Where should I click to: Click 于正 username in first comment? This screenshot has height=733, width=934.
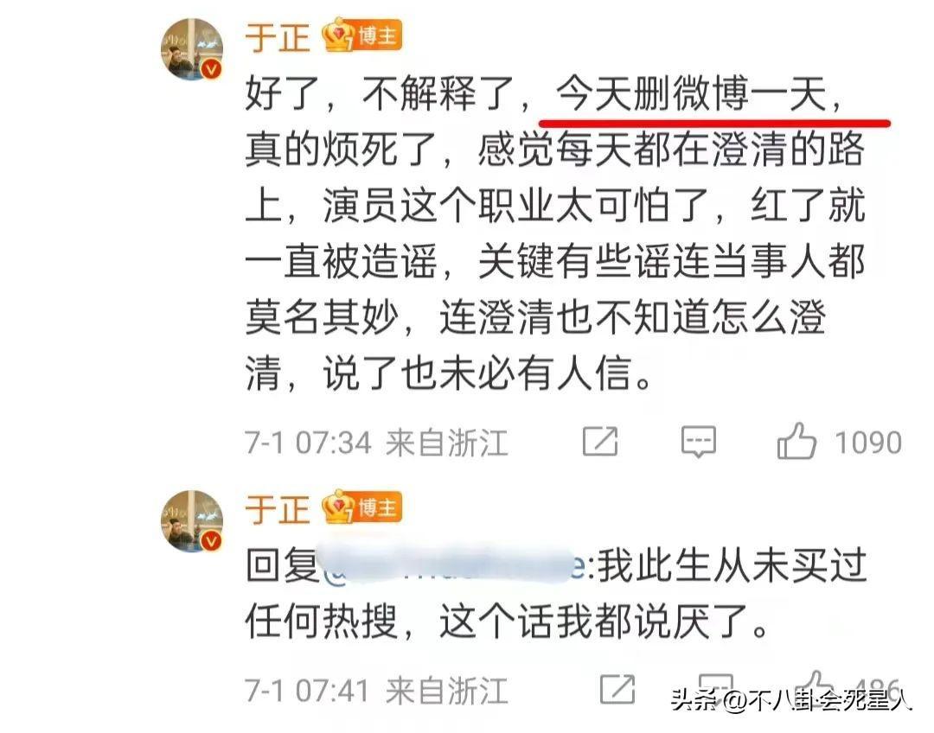point(278,37)
